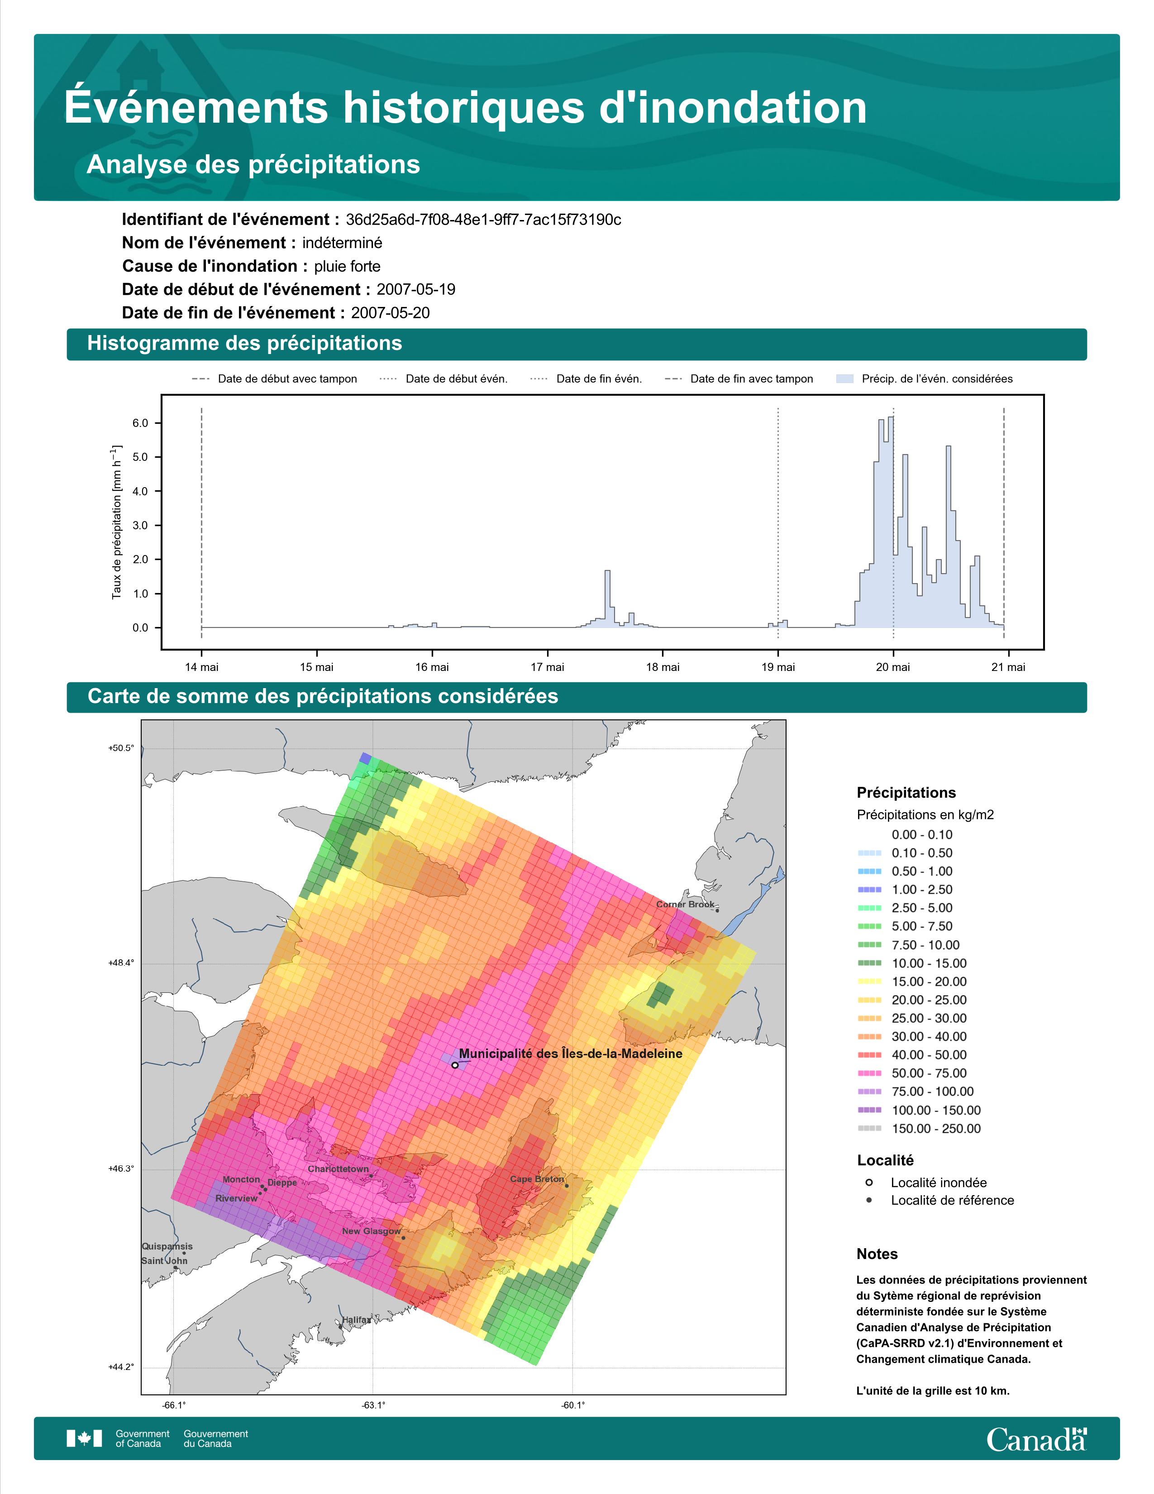
Task: Click the Cape Breton reference dot
Action: [x=567, y=1186]
